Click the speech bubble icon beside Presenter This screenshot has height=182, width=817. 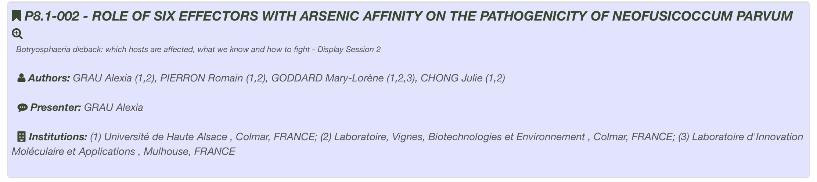pos(22,108)
